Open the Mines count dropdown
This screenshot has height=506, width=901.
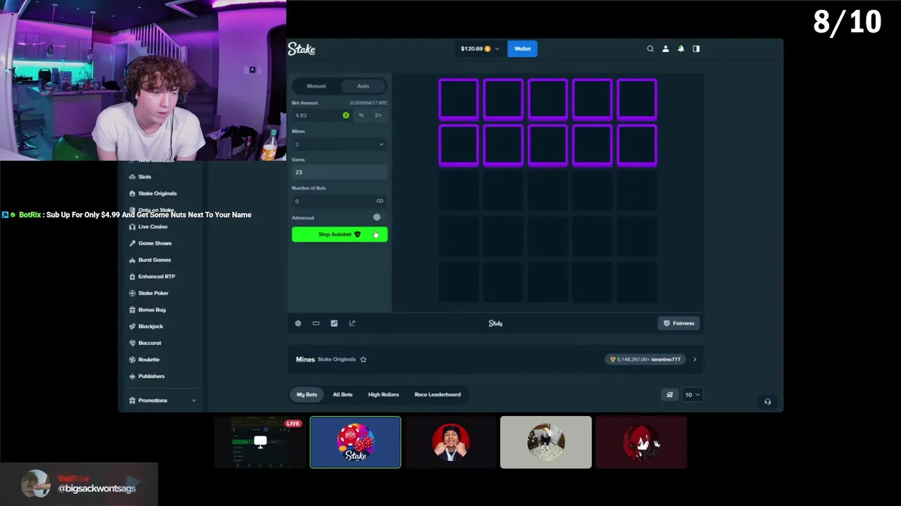[x=339, y=144]
